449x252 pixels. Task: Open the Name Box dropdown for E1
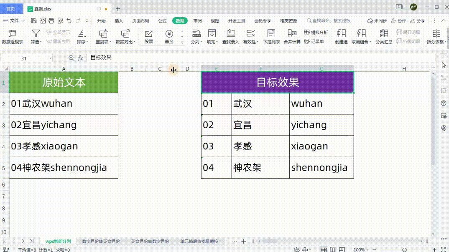tap(51, 58)
